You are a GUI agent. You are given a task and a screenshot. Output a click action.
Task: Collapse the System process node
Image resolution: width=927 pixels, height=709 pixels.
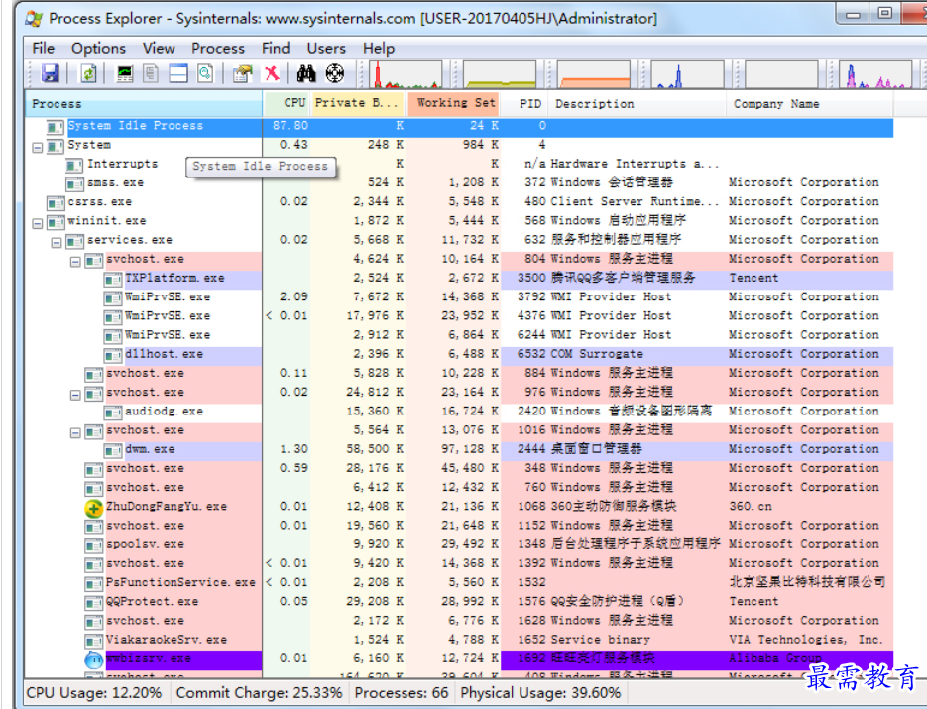[x=38, y=147]
